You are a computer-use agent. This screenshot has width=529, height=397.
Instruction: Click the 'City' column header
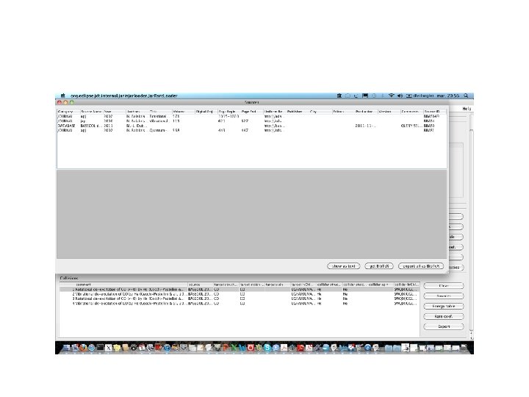320,112
